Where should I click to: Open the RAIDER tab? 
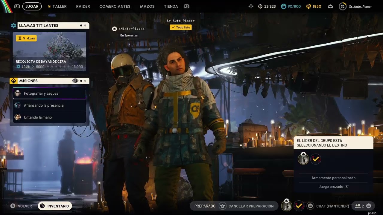[83, 6]
